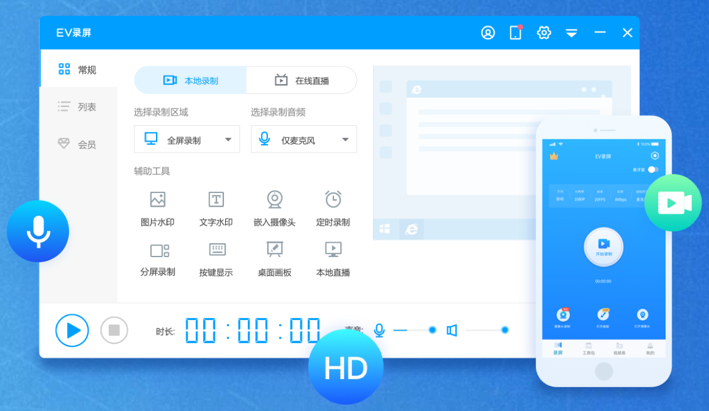Change the 20FPS frame rate on phone
This screenshot has height=411, width=709.
[600, 195]
